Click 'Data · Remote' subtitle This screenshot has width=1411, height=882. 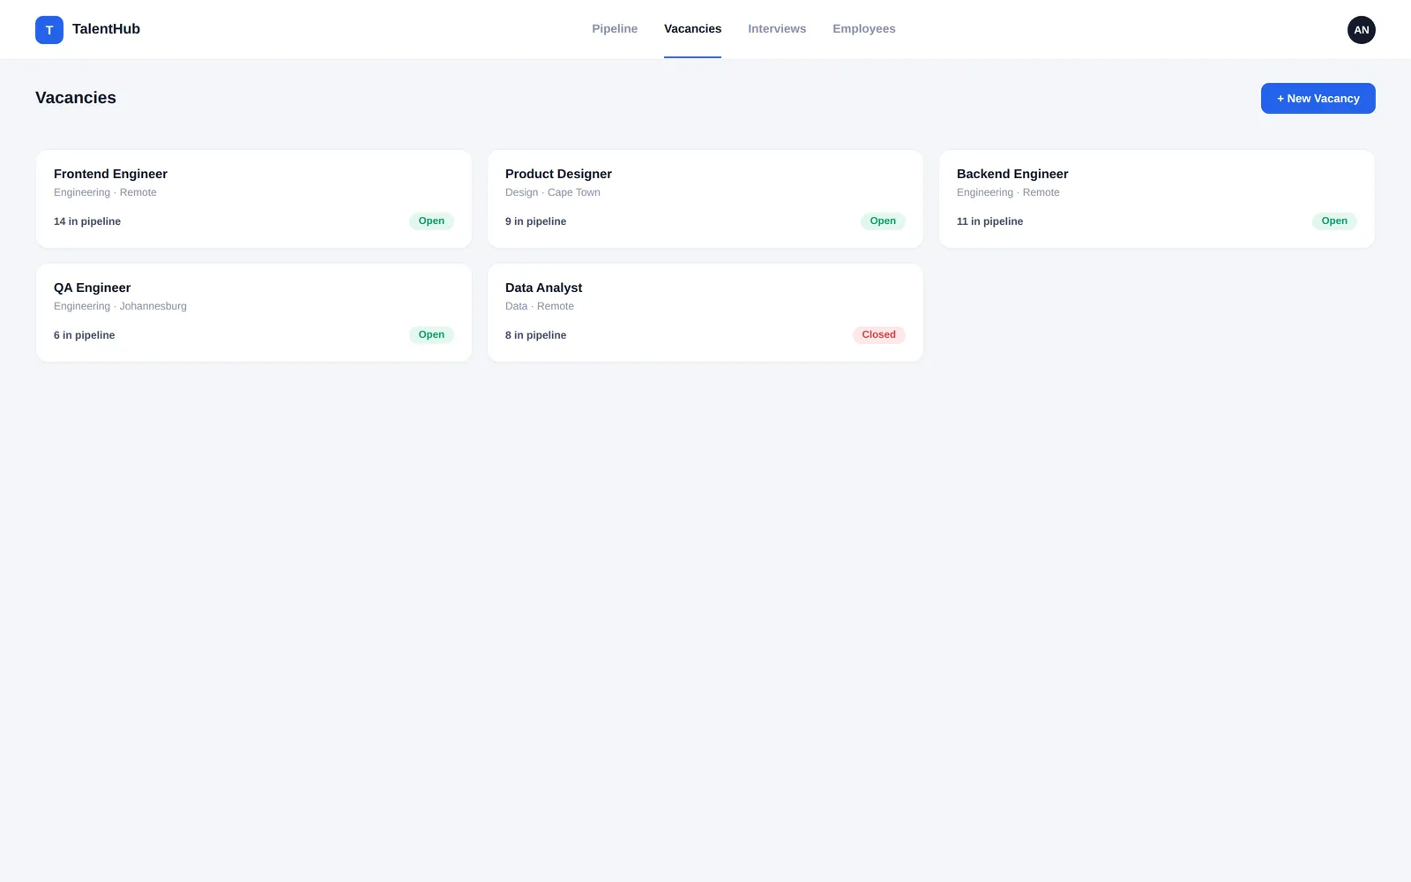click(x=539, y=306)
